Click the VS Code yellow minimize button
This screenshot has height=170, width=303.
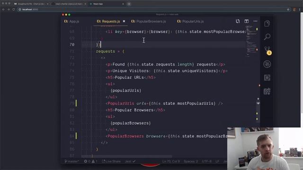(66, 15)
